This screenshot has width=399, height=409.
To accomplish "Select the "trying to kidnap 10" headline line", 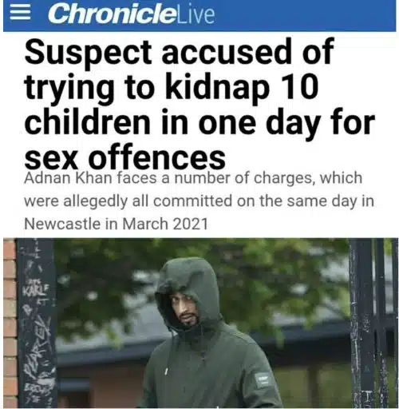I will 172,87.
